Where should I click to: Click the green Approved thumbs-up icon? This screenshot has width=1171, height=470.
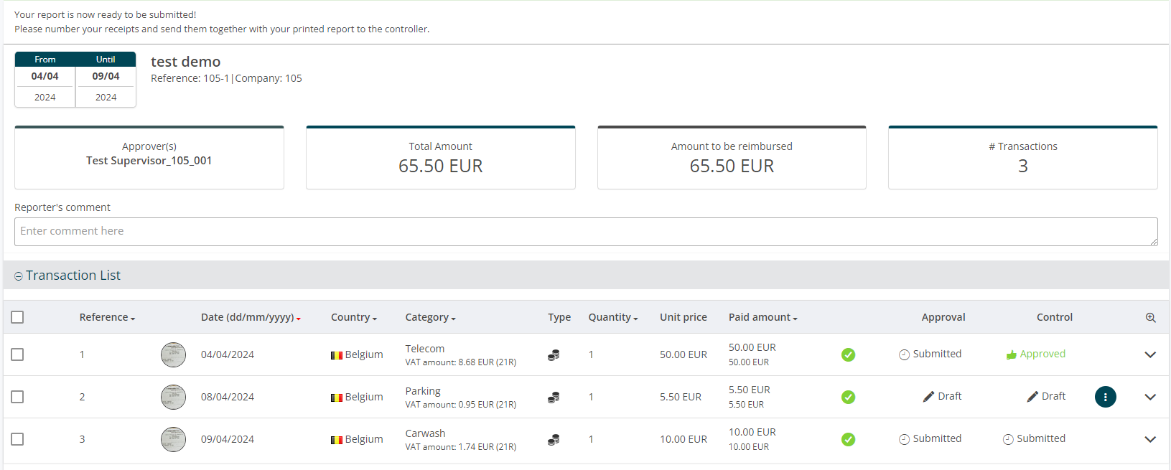point(1011,354)
